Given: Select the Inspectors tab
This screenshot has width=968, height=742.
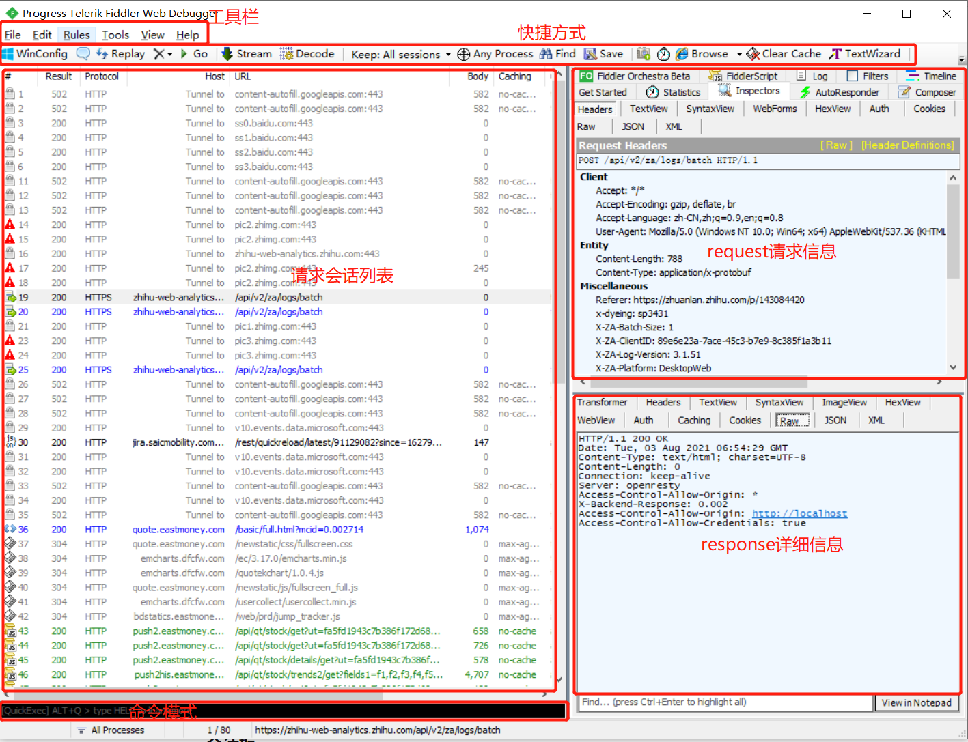Looking at the screenshot, I should [749, 91].
